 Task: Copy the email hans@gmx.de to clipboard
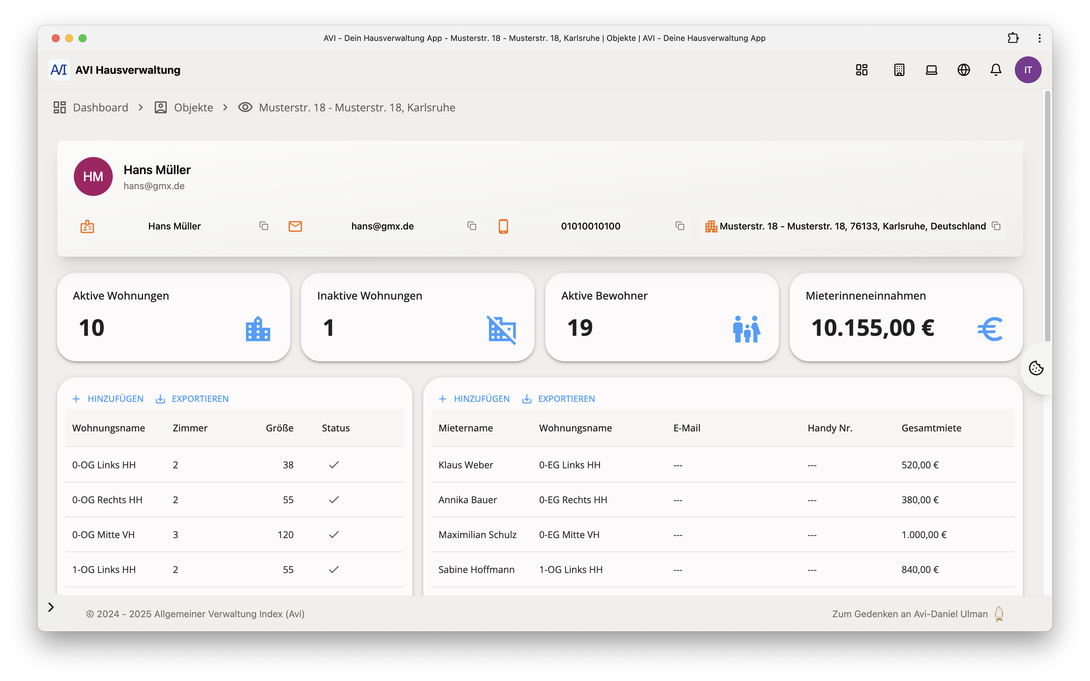point(472,226)
